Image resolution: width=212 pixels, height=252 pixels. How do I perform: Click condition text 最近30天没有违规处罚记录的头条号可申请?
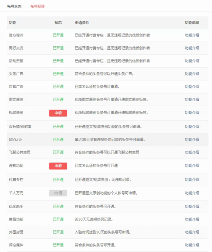pos(110,139)
